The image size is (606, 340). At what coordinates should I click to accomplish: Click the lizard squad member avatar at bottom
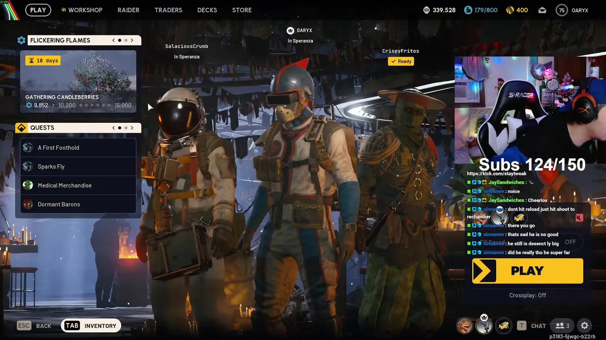tap(464, 325)
